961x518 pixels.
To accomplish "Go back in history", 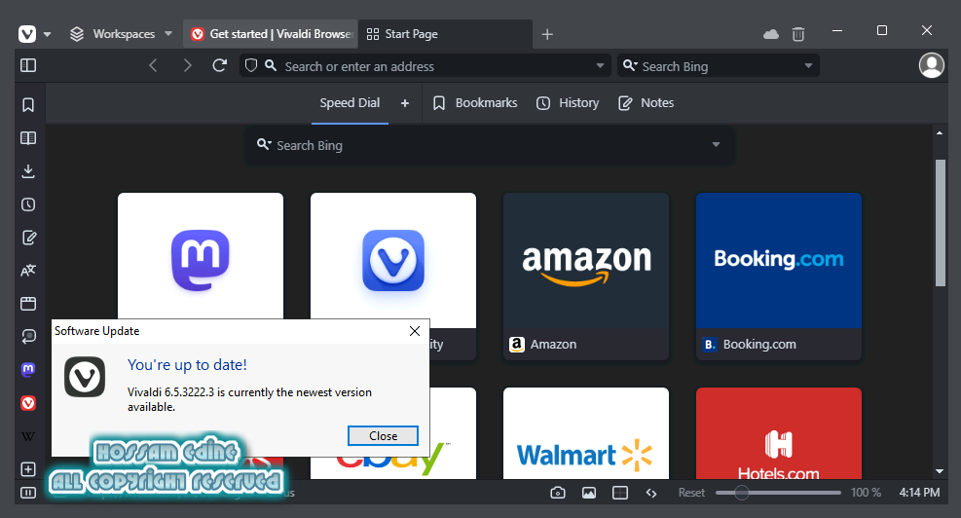I will 153,65.
